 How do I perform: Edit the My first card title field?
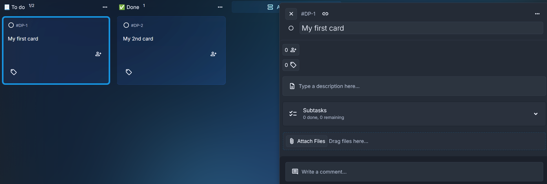click(421, 28)
